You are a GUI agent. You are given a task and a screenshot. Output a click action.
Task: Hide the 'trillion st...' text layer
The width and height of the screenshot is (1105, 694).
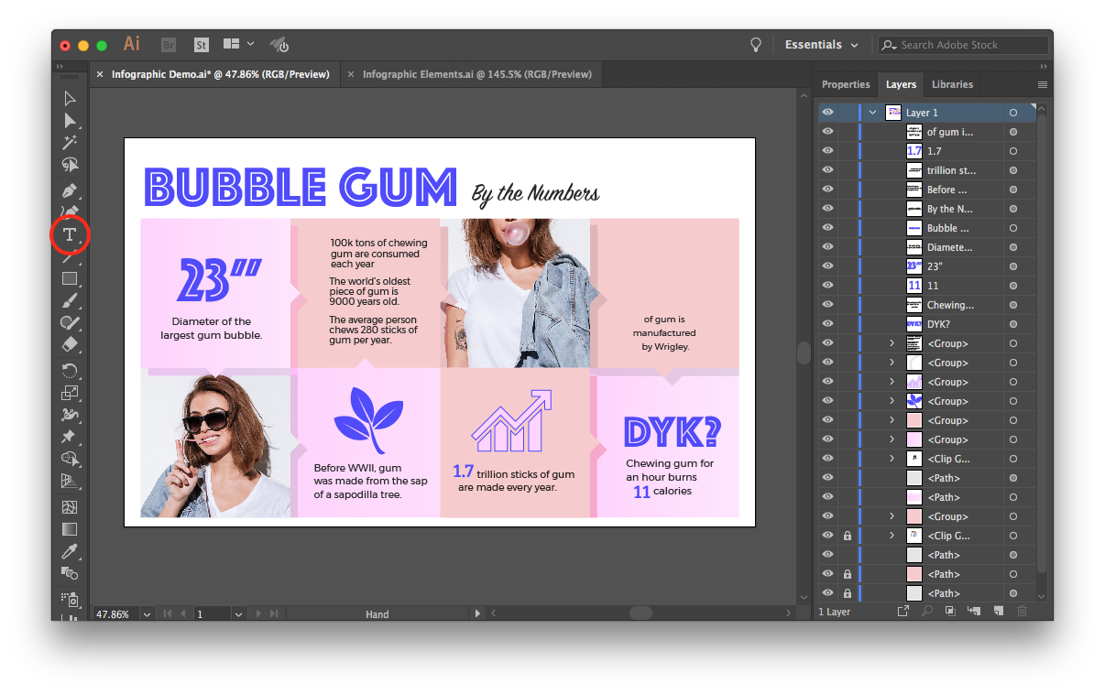[827, 170]
